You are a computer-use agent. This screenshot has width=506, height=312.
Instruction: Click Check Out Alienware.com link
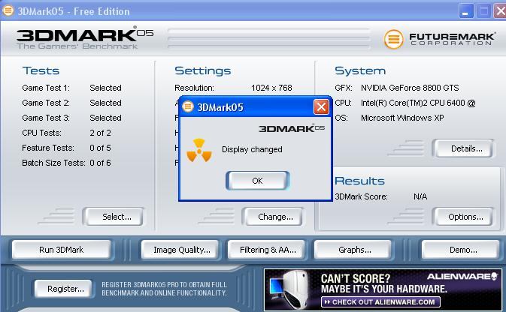pyautogui.click(x=380, y=302)
